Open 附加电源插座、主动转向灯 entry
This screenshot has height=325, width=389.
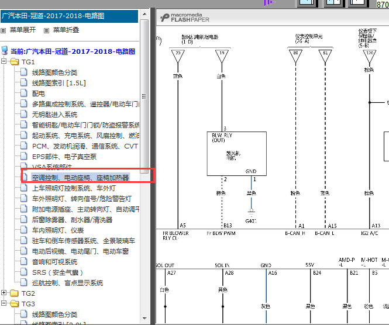85,209
